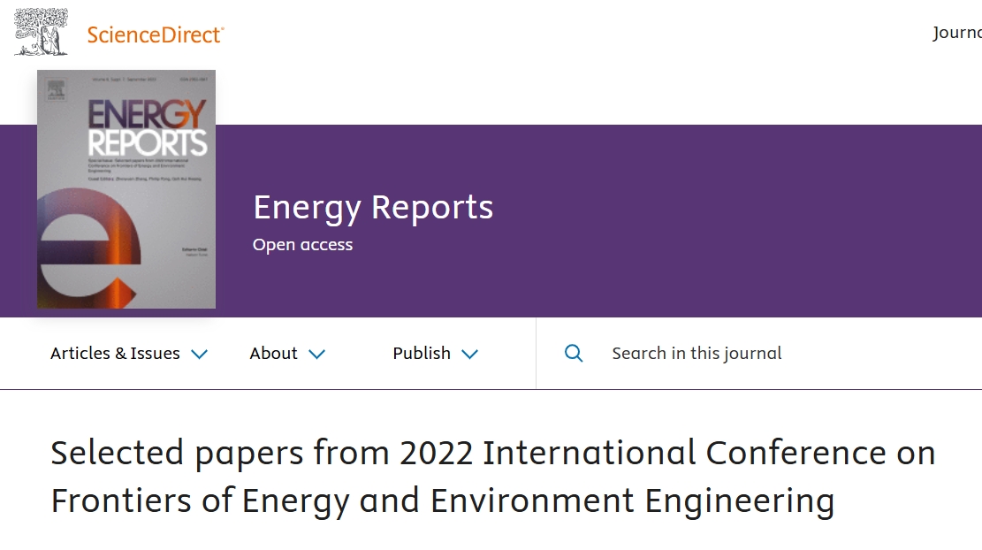Image resolution: width=982 pixels, height=550 pixels.
Task: Click the Elsevier tree logo
Action: pyautogui.click(x=41, y=33)
